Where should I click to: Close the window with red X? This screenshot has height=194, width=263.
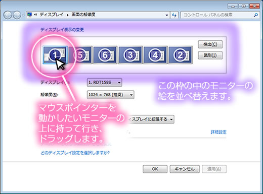point(254,6)
